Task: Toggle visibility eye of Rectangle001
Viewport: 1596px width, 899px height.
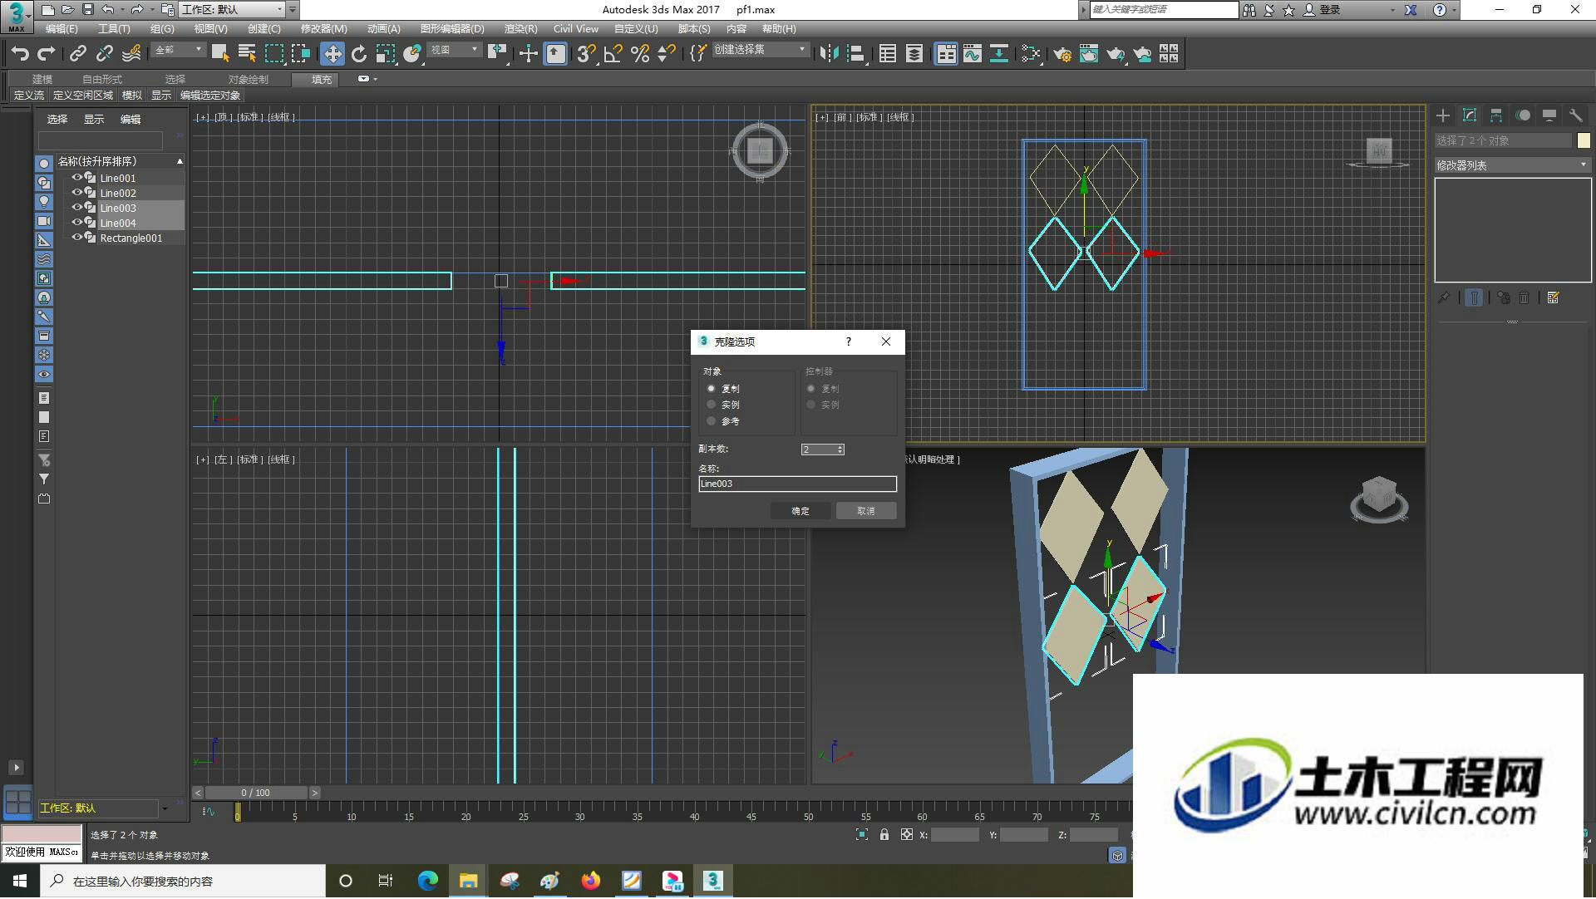Action: (x=77, y=238)
